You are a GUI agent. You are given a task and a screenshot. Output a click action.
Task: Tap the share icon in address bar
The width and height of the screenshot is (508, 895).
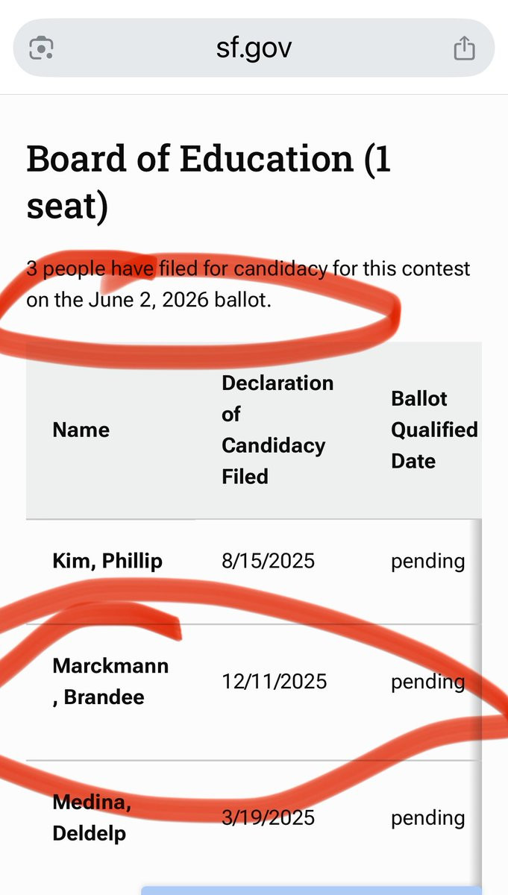[464, 49]
